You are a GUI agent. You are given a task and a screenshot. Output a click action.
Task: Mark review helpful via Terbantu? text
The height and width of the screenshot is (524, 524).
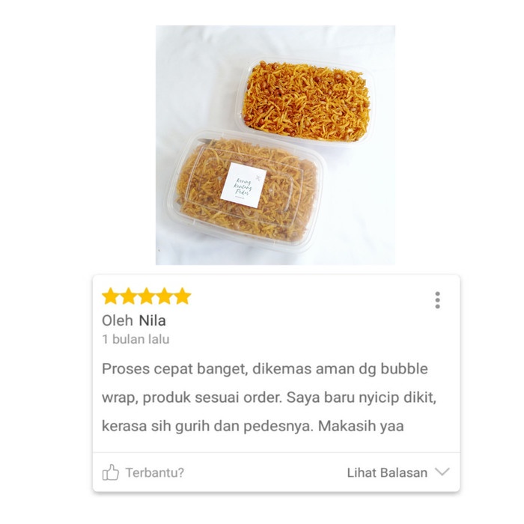tap(155, 472)
